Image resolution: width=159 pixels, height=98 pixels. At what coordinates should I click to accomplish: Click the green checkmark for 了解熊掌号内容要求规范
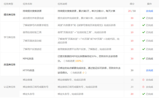pos(143,25)
